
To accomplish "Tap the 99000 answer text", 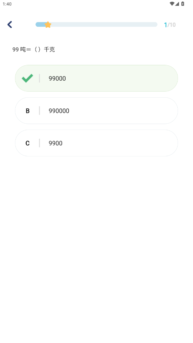I will click(57, 79).
